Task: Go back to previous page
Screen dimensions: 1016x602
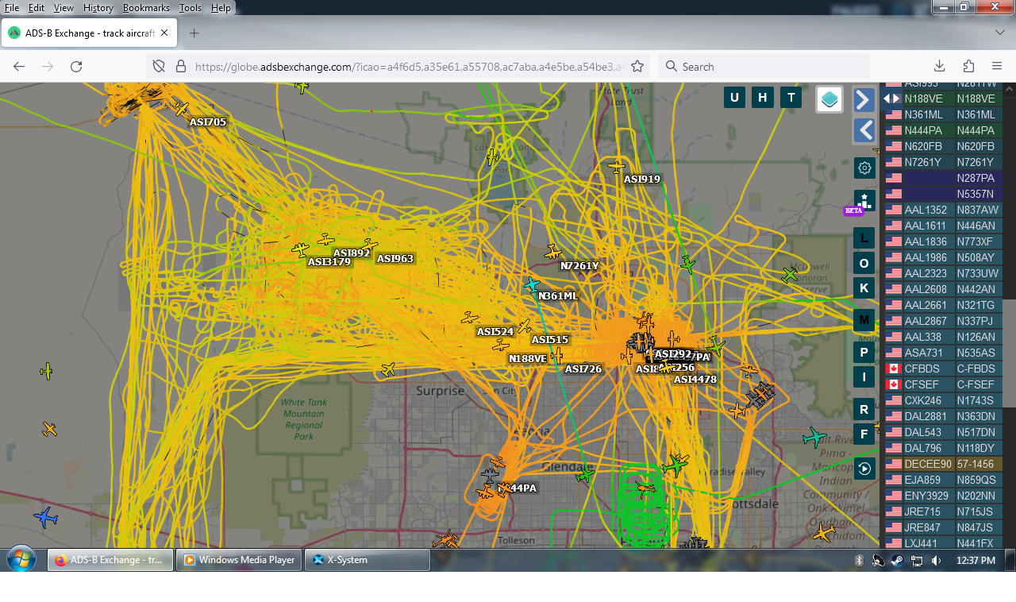Action: [19, 67]
